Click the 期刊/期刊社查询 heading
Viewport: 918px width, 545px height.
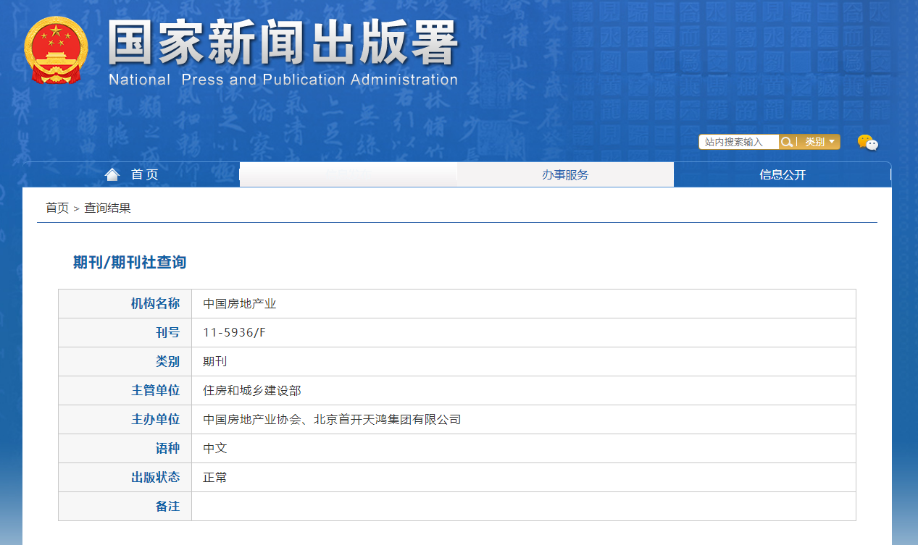(x=130, y=263)
